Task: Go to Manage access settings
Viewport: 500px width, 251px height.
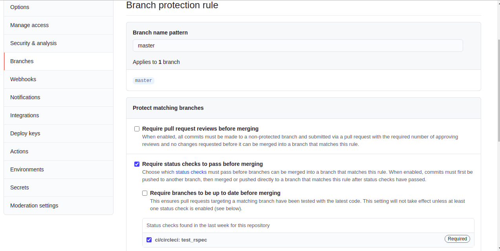Action: click(x=29, y=25)
